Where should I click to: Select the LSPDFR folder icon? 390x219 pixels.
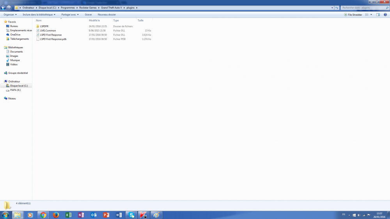pos(37,26)
